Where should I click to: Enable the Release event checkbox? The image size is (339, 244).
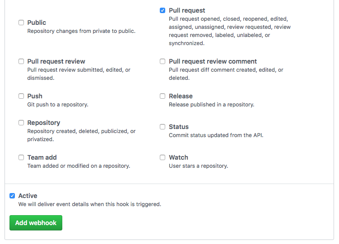(x=163, y=96)
